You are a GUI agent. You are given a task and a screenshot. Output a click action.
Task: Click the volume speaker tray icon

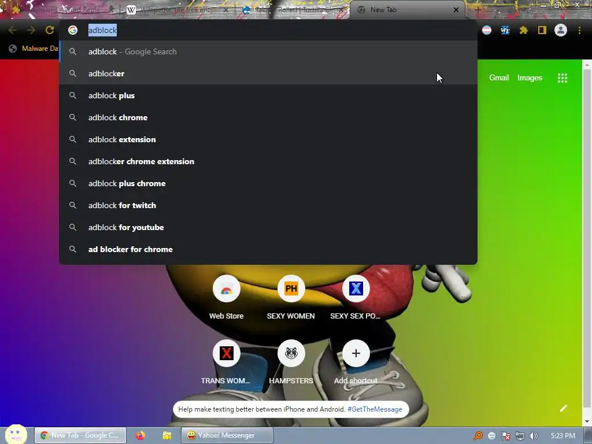(533, 436)
